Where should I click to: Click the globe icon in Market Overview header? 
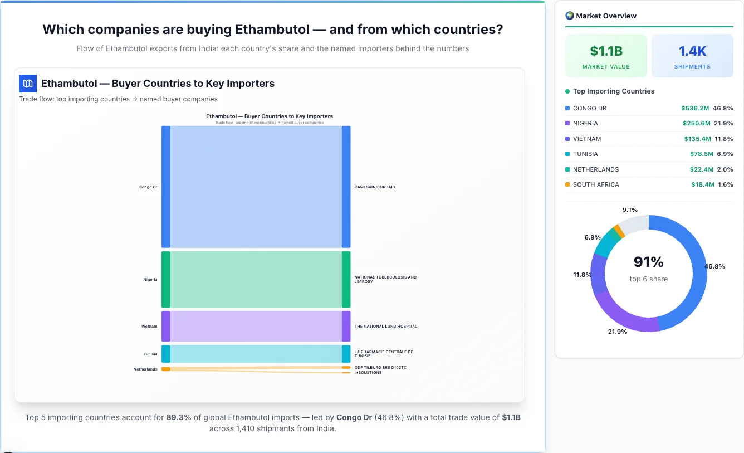[x=569, y=15]
